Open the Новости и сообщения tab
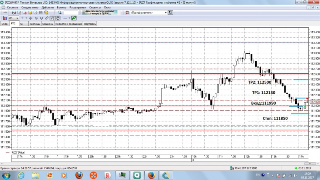This screenshot has width=320, height=180. [68, 24]
